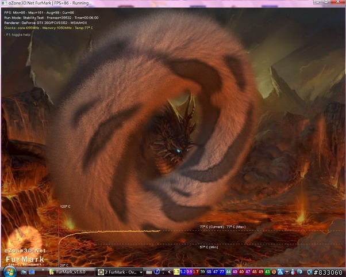The width and height of the screenshot is (346, 277).
Task: Click the yellow 'Clocks: core:655MHz' line
Action: (x=48, y=28)
